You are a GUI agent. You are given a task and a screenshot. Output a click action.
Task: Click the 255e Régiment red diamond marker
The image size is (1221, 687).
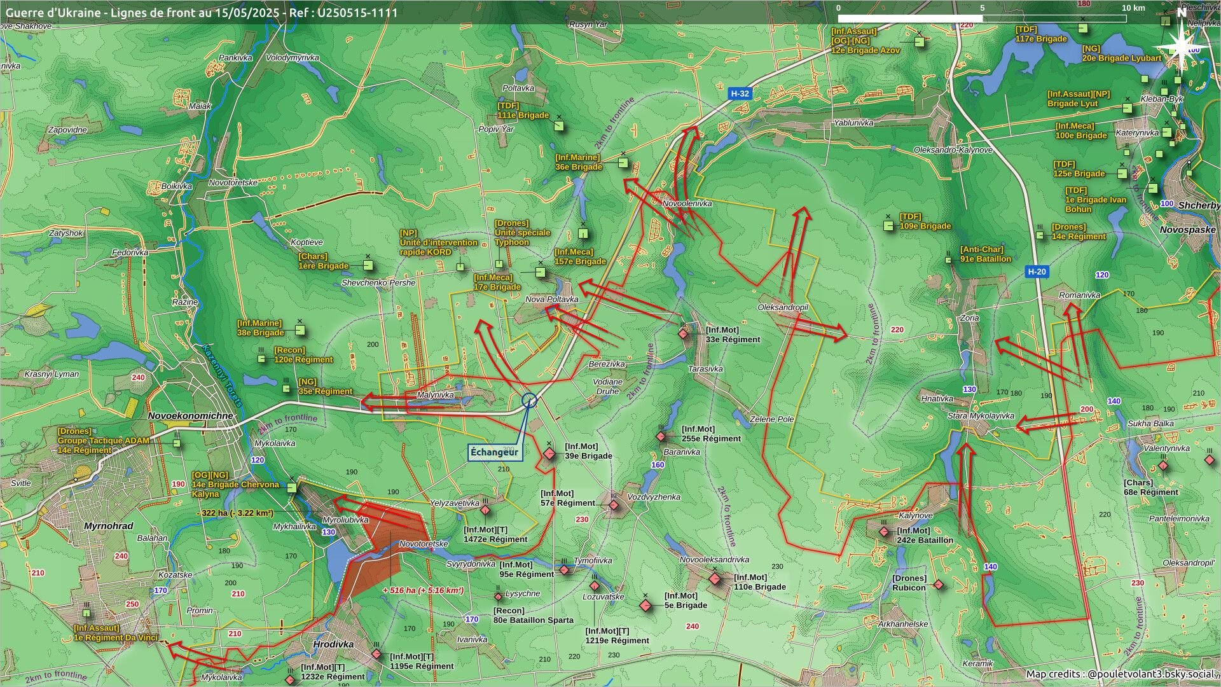coord(661,436)
